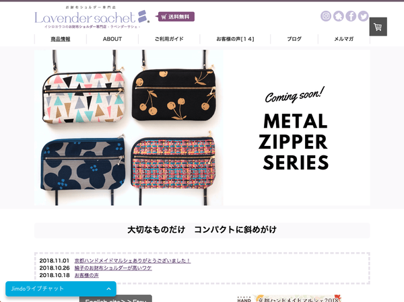Click the Facebook social icon
Viewport: 404px width, 302px height.
(x=351, y=16)
